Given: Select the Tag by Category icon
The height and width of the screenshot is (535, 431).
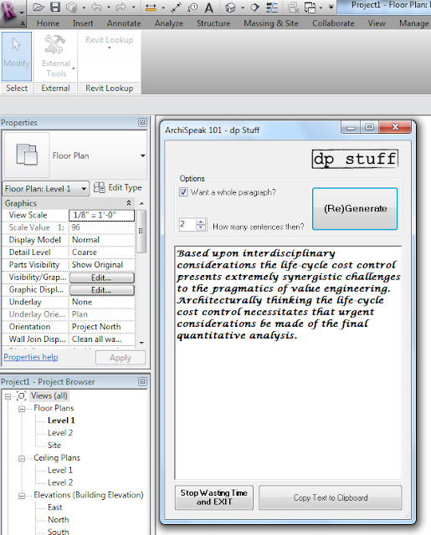Looking at the screenshot, I should coord(192,8).
